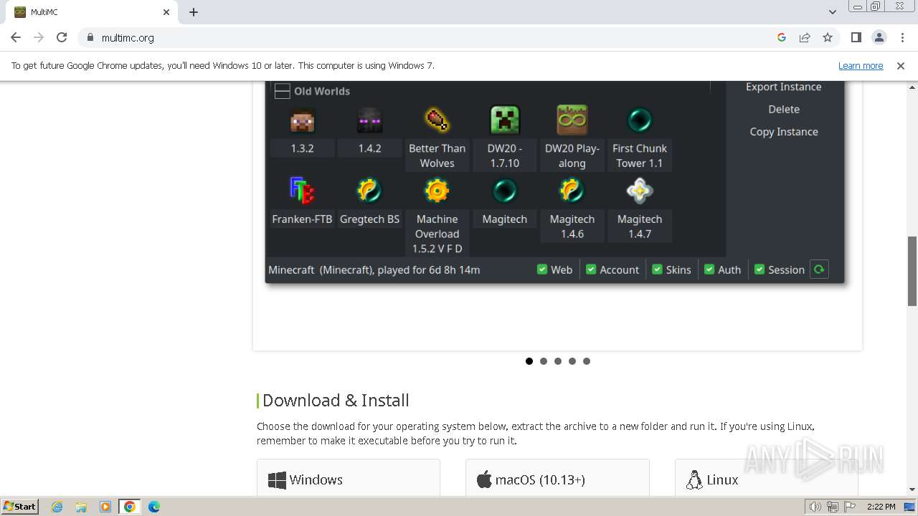Screen dimensions: 918x516
Task: Open Windows Explorer folder in taskbar
Action: click(x=81, y=507)
